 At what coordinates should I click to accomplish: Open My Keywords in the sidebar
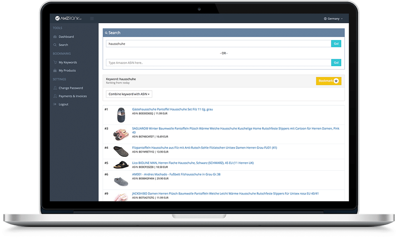pyautogui.click(x=68, y=62)
